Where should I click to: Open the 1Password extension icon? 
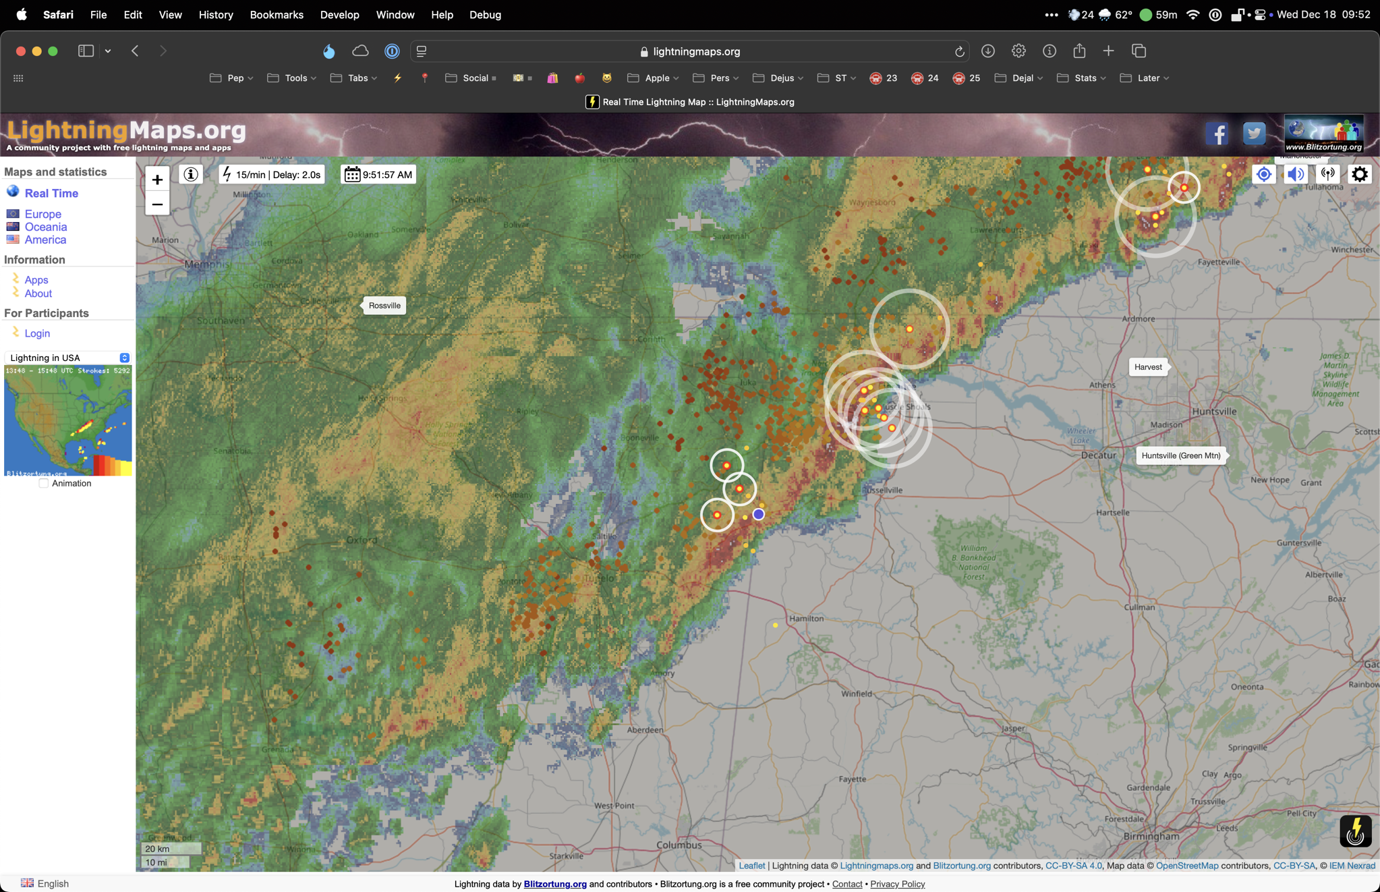coord(392,51)
